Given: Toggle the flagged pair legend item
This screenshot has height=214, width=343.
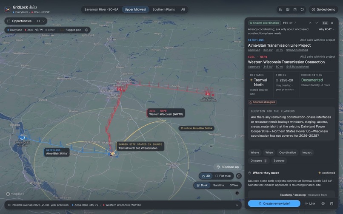Looking at the screenshot, I should pos(71,30).
